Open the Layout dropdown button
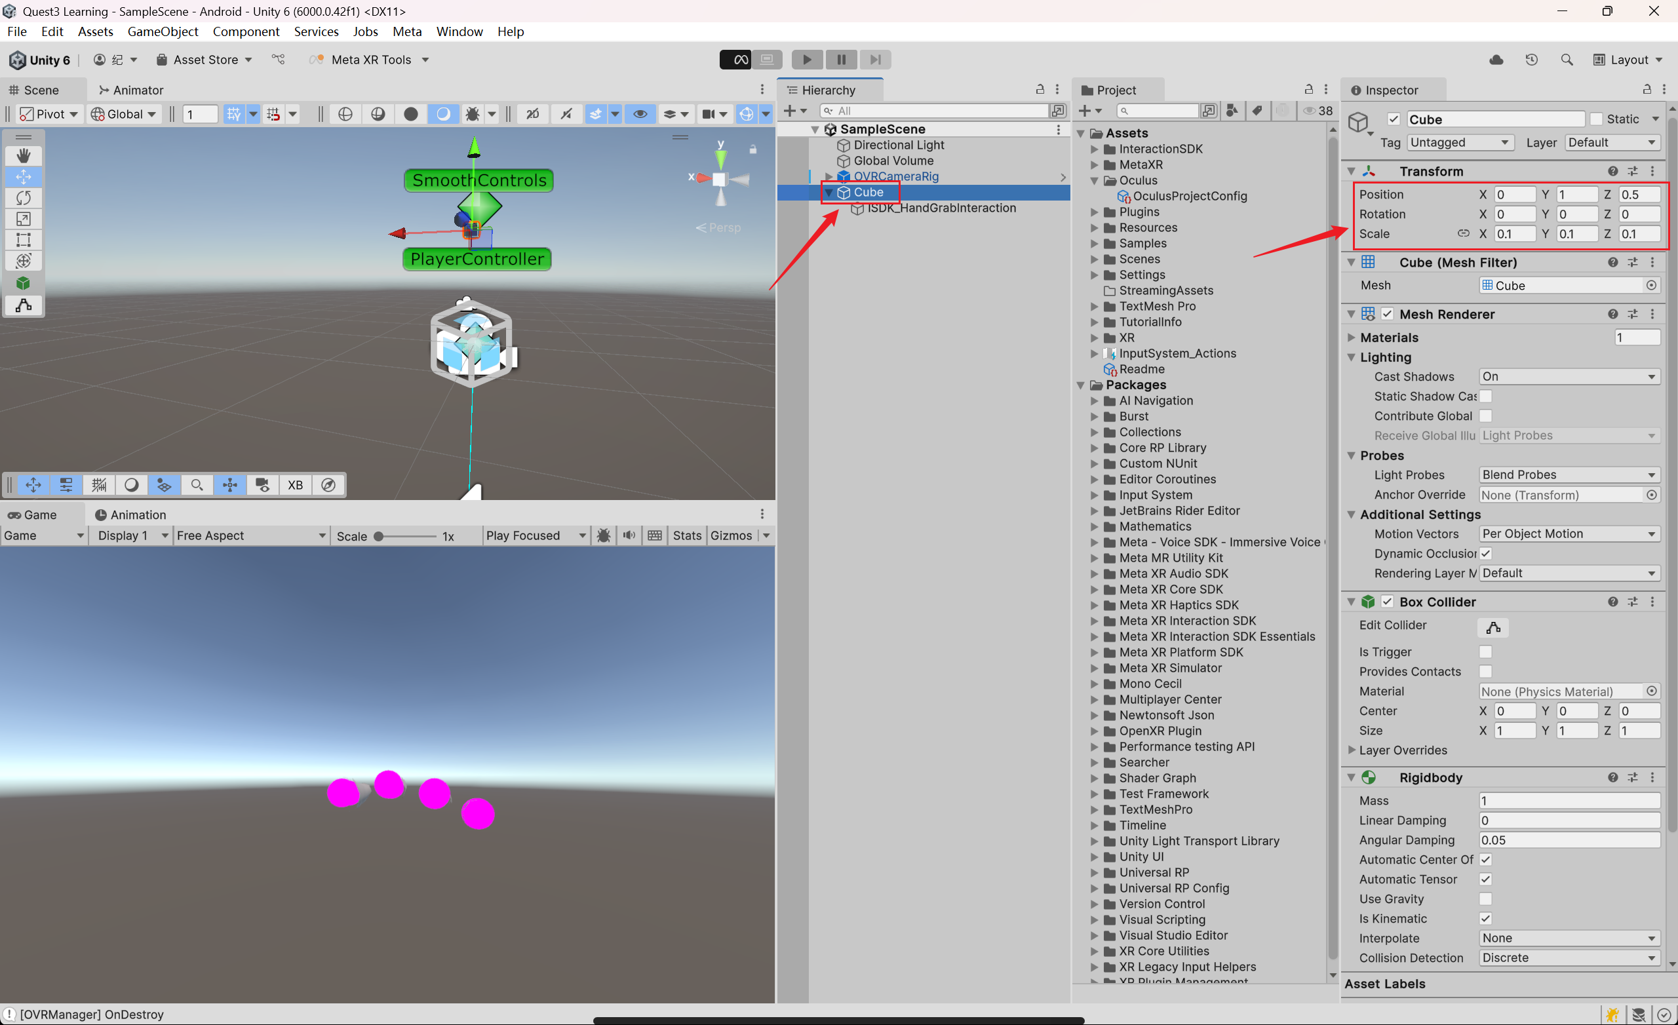This screenshot has width=1678, height=1025. [1628, 60]
